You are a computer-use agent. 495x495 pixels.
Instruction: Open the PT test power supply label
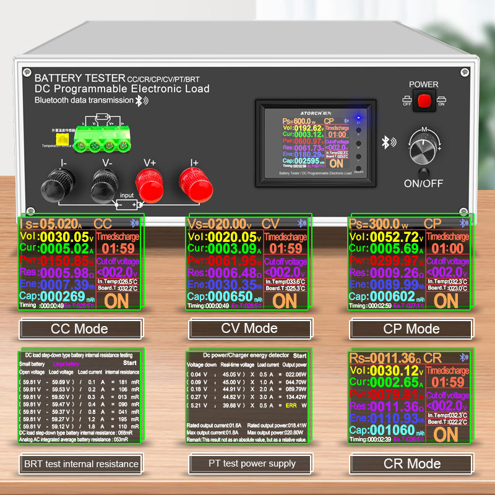point(251,463)
